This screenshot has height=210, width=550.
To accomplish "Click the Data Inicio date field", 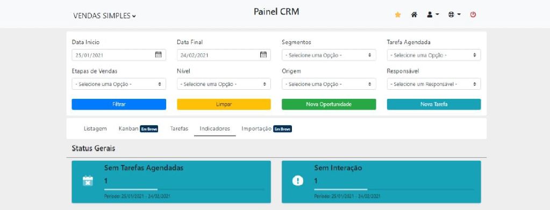I will tap(119, 55).
